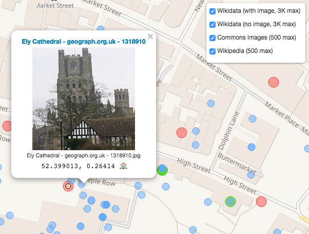Viewport: 309px width, 234px height.
Task: Click the Ely Cathedral .jpg filename caption
Action: pos(83,155)
